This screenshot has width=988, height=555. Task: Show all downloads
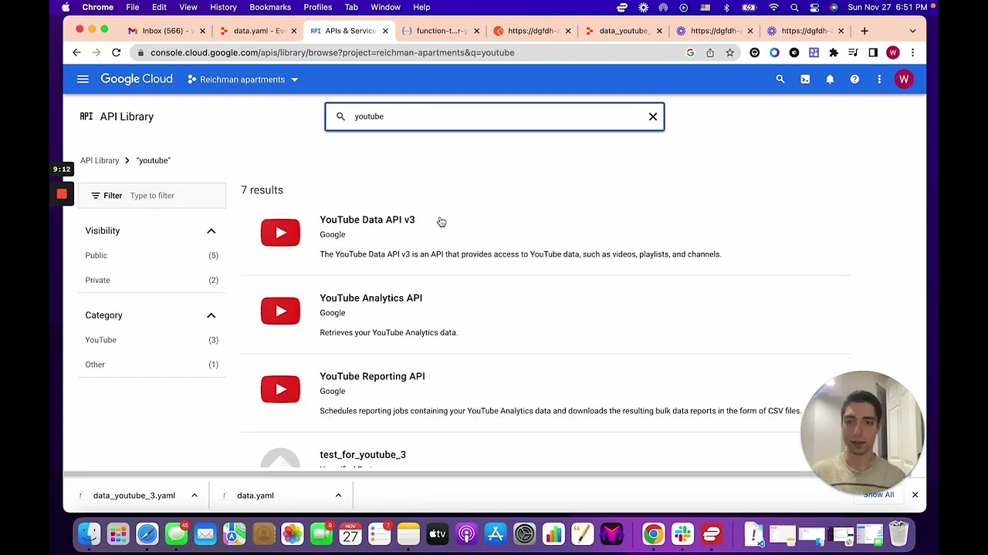click(878, 495)
